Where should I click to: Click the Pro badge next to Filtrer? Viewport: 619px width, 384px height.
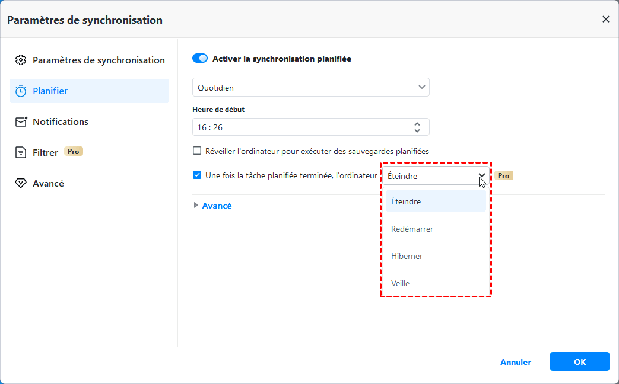point(74,152)
